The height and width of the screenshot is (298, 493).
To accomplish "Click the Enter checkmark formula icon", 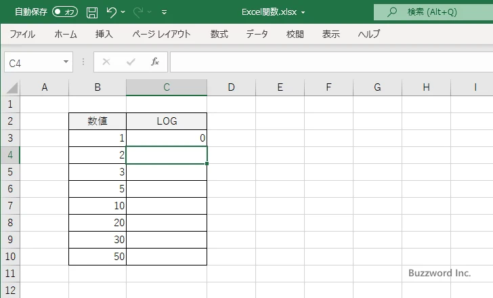I will (131, 62).
